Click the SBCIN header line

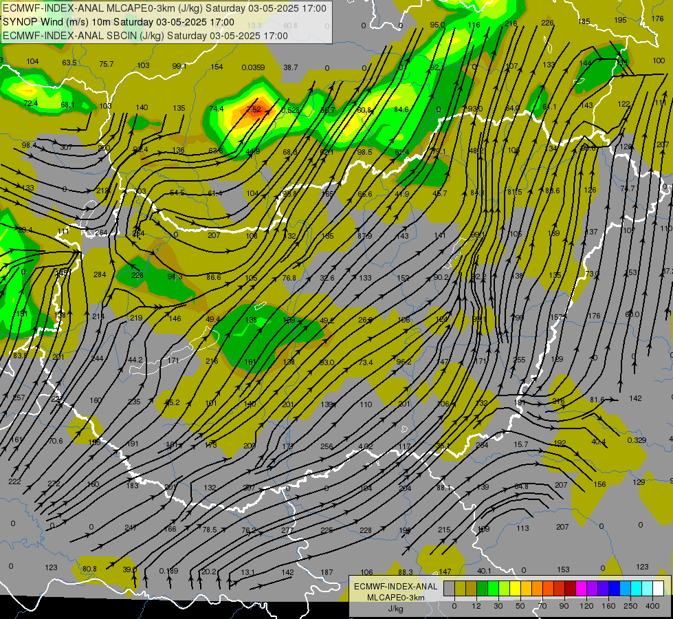pos(145,36)
